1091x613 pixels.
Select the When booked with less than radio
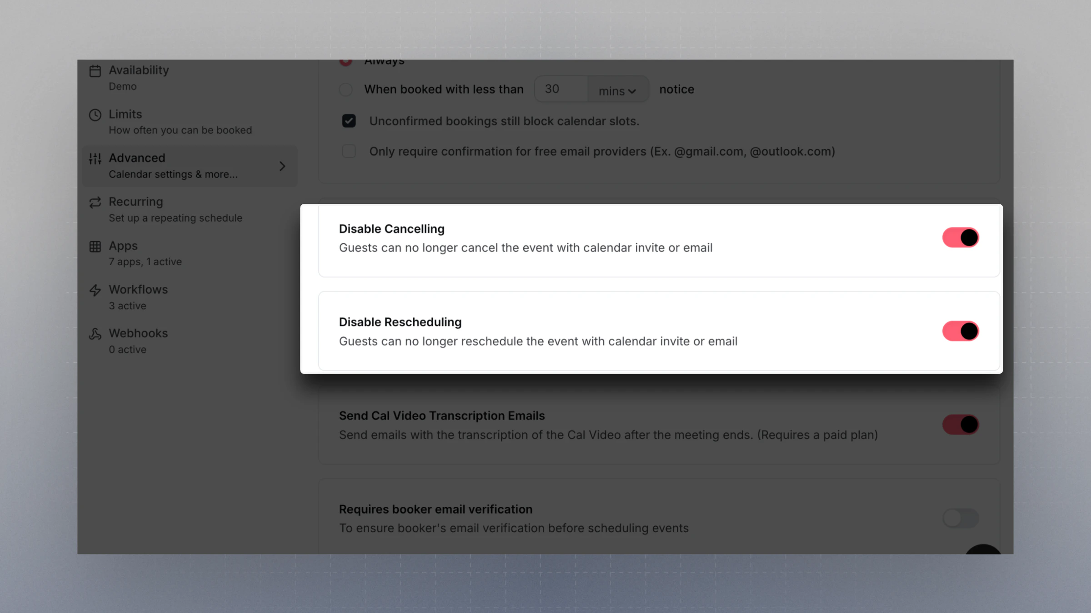345,89
